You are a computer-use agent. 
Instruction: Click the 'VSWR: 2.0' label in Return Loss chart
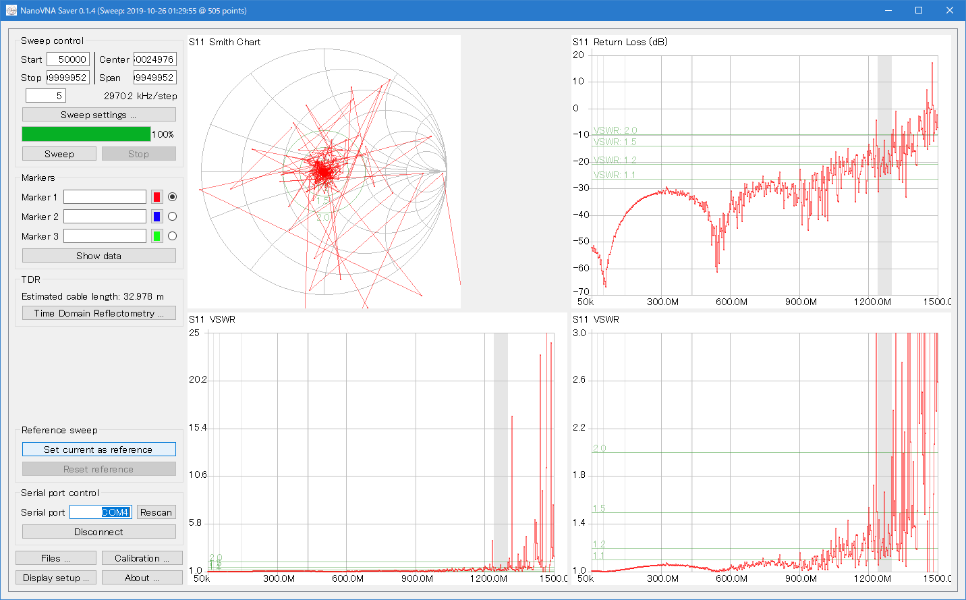point(615,130)
